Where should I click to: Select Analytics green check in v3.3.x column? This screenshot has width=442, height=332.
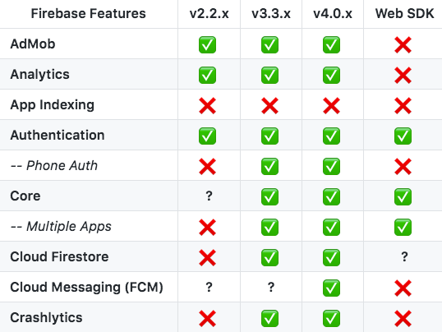click(x=269, y=76)
